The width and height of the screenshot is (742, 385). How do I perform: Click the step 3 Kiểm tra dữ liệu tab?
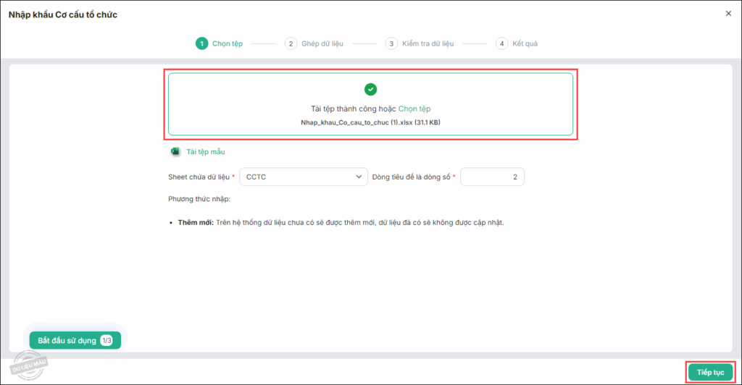pyautogui.click(x=420, y=43)
